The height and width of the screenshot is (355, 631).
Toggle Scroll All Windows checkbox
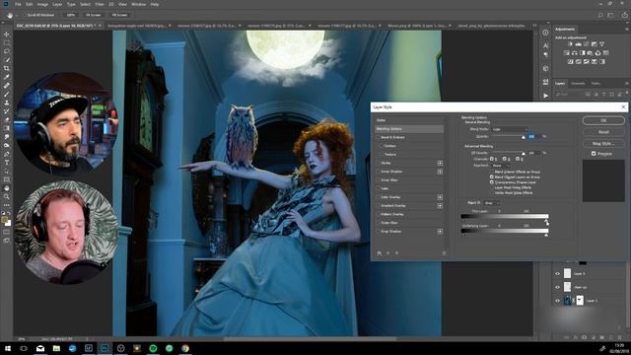(24, 15)
